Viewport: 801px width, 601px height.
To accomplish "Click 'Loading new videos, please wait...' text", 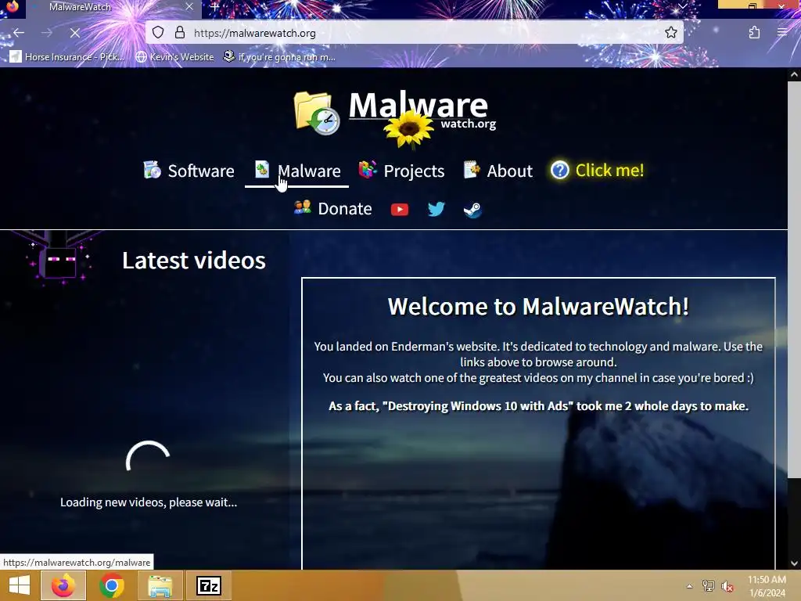I will pyautogui.click(x=149, y=502).
